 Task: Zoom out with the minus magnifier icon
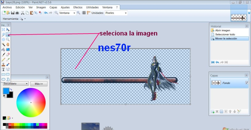click(56, 13)
